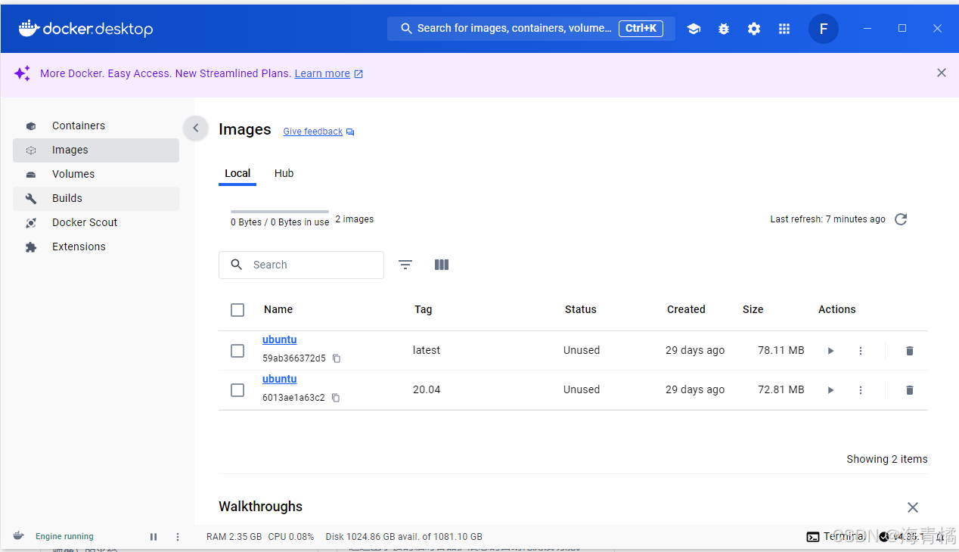Copy image ID 59ab366372d5
The height and width of the screenshot is (552, 959).
337,358
